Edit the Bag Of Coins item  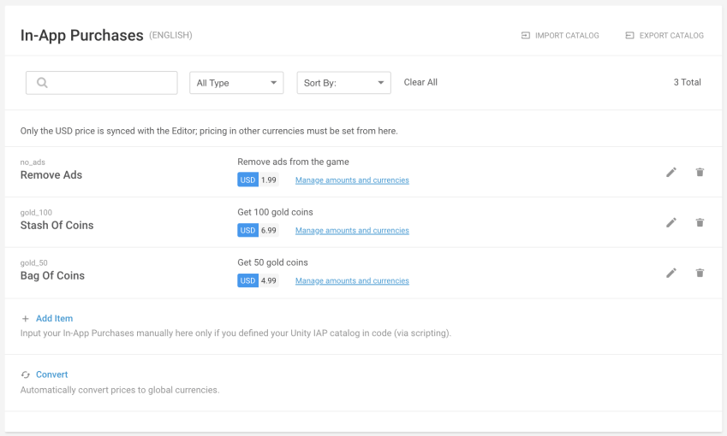click(x=671, y=273)
